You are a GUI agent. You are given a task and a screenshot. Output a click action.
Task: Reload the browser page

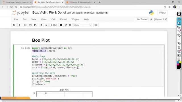coord(11,7)
